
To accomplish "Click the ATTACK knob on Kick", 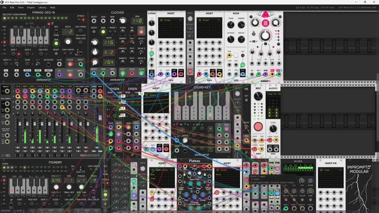I will click(x=231, y=39).
